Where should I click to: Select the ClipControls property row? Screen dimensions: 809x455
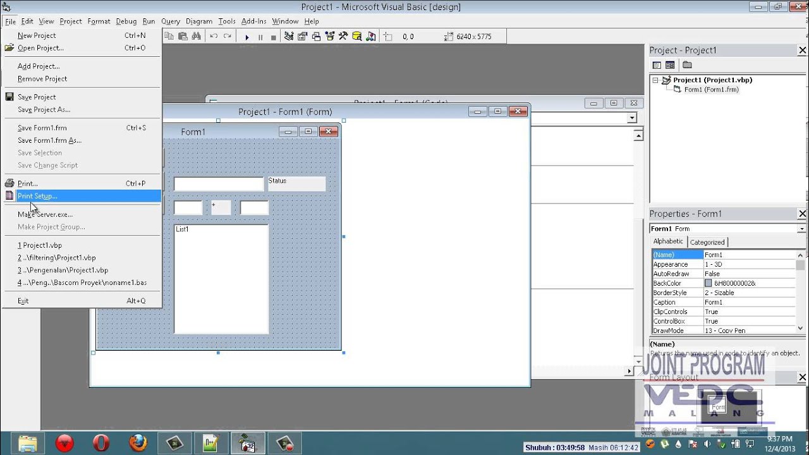pyautogui.click(x=724, y=312)
